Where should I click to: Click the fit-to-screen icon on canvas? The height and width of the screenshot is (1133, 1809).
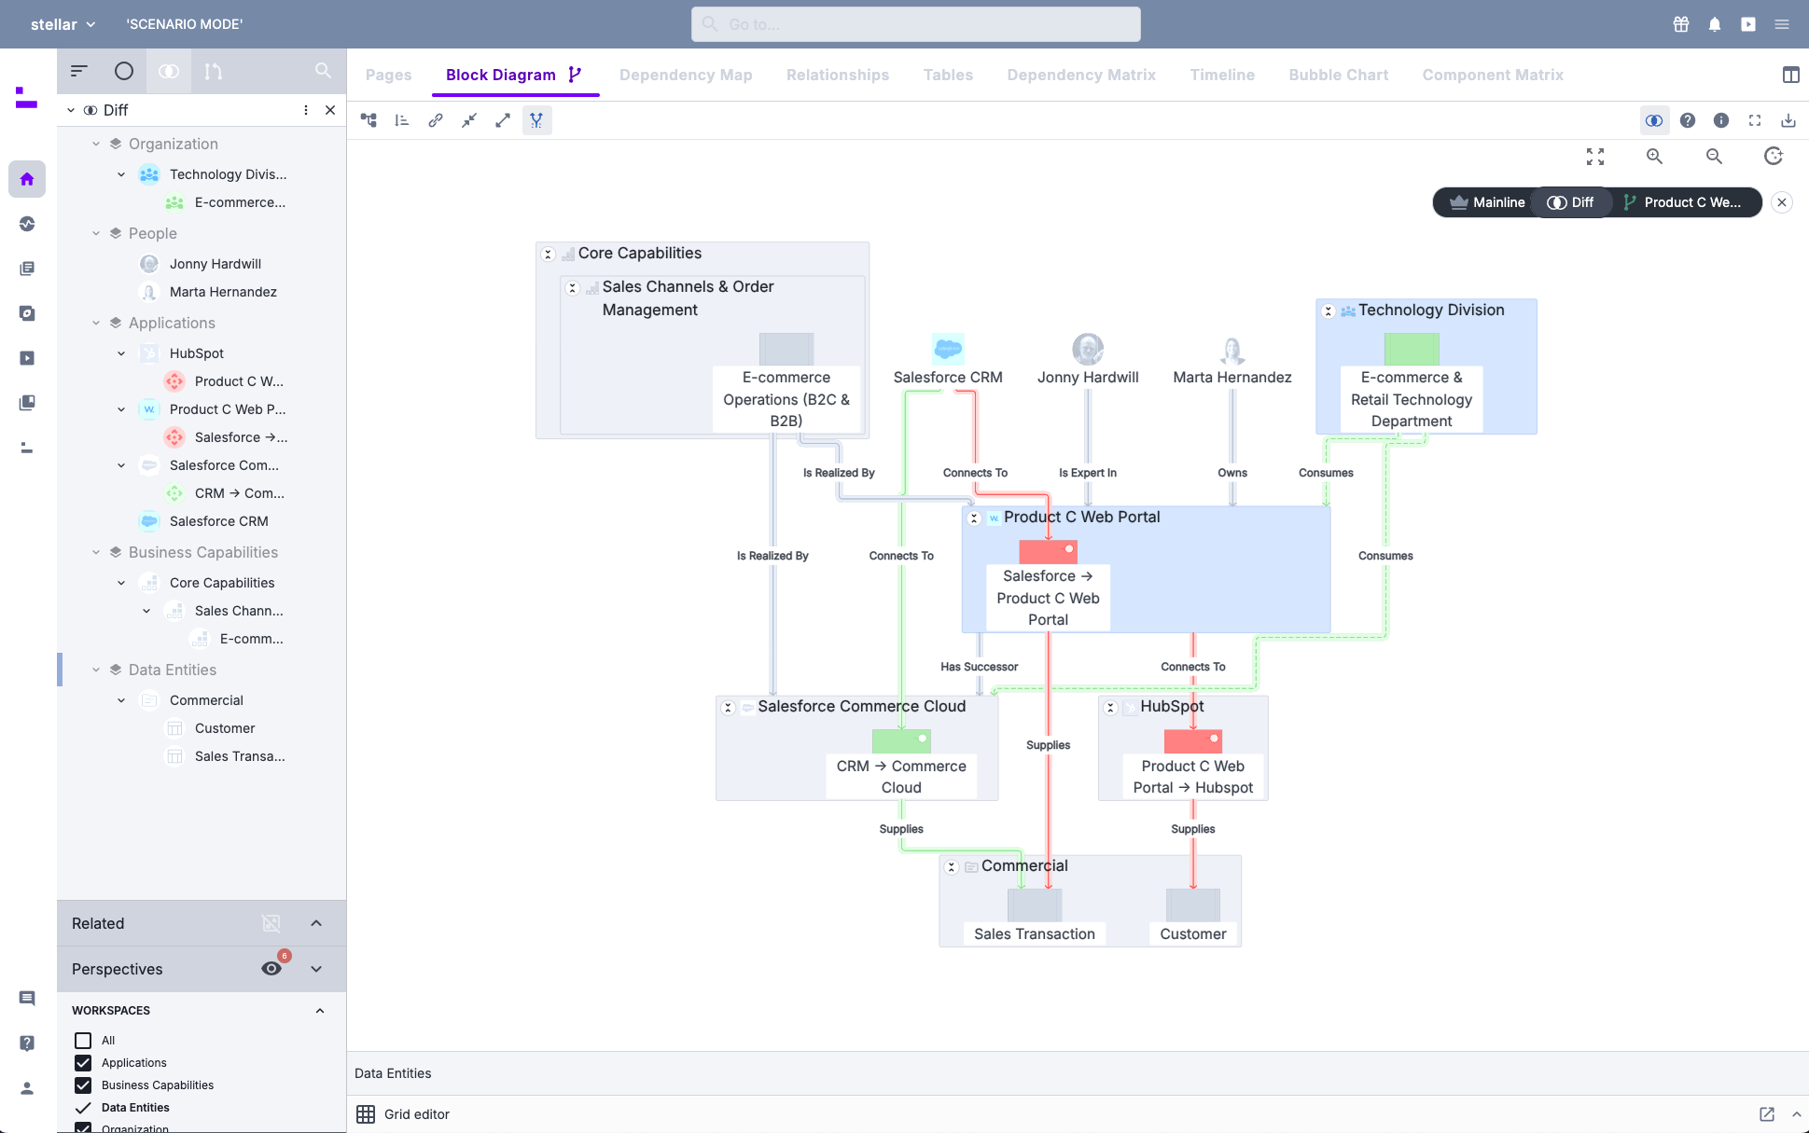tap(1595, 157)
